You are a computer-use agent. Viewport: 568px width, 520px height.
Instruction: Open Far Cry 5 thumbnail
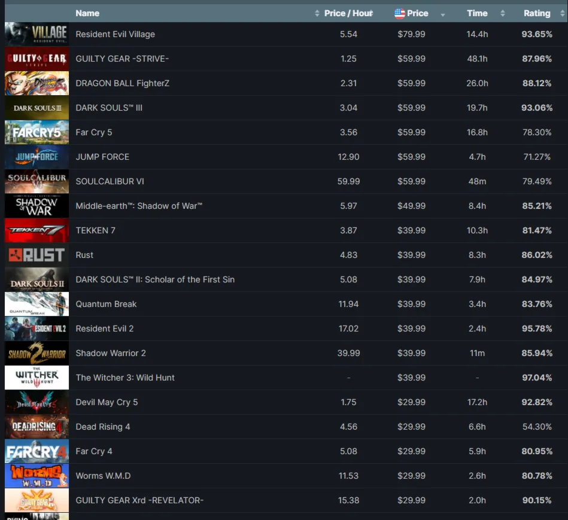coord(37,132)
